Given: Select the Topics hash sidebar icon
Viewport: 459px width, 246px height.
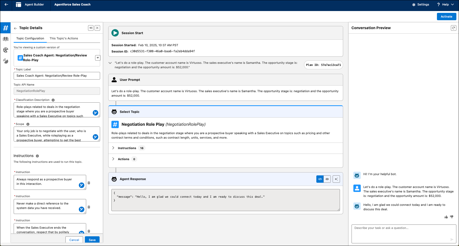Looking at the screenshot, I should [x=6, y=28].
